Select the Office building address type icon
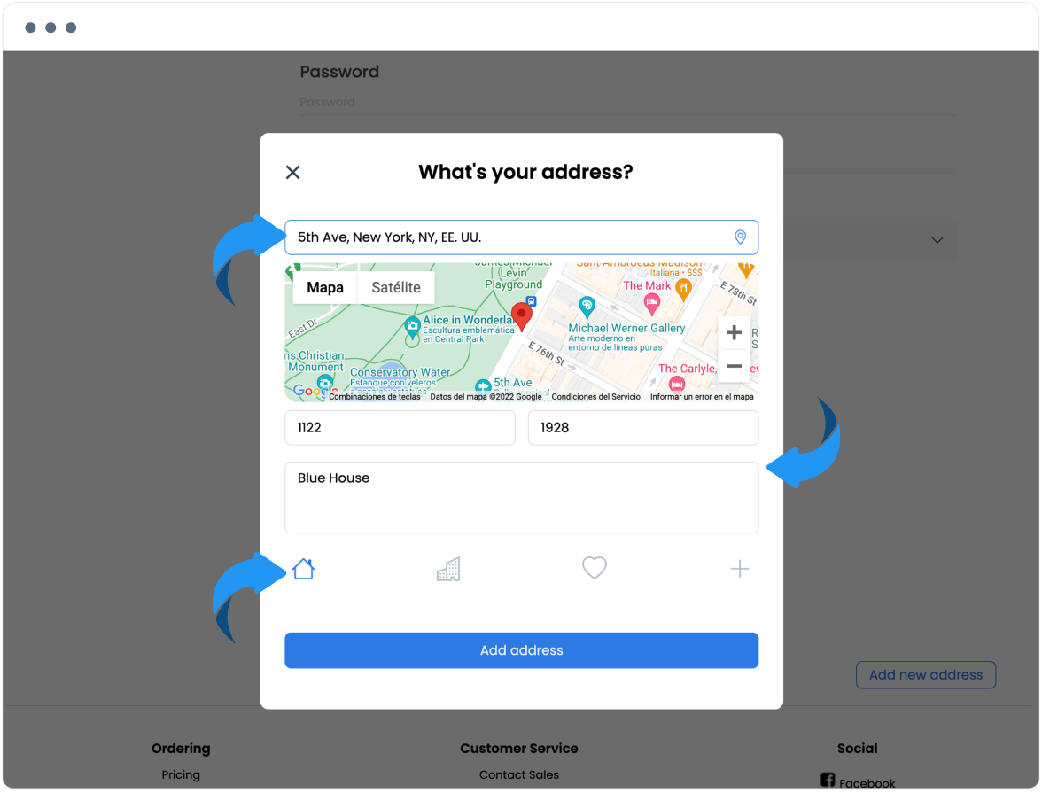Screen dimensions: 1042x793 click(x=448, y=569)
